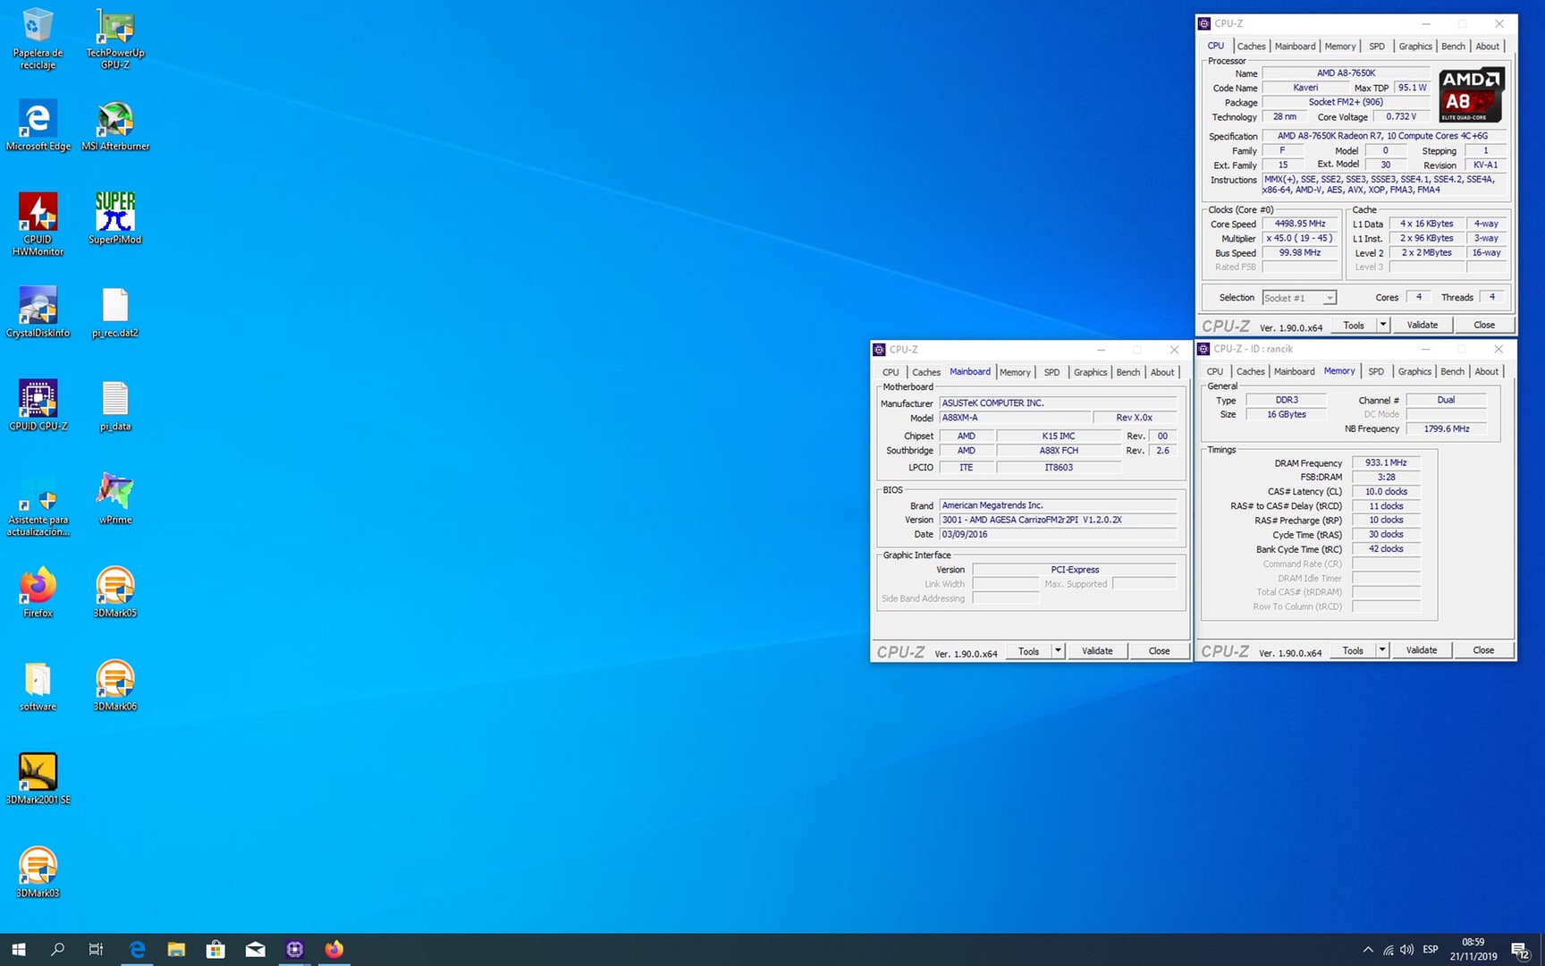Screen dimensions: 1545x966
Task: Select 3DMark06 desktop shortcut
Action: [x=115, y=686]
